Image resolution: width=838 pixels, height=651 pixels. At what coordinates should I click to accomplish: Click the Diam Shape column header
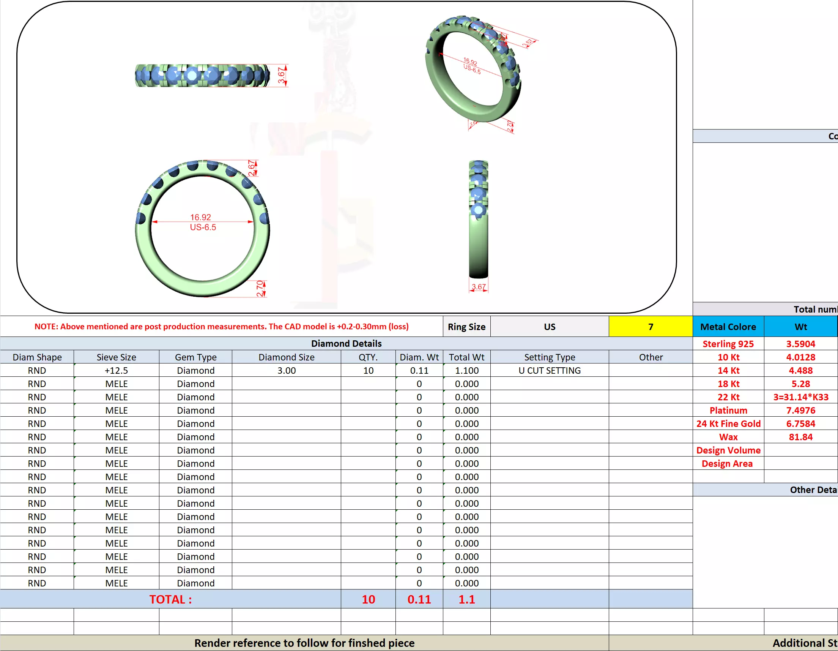coord(37,357)
